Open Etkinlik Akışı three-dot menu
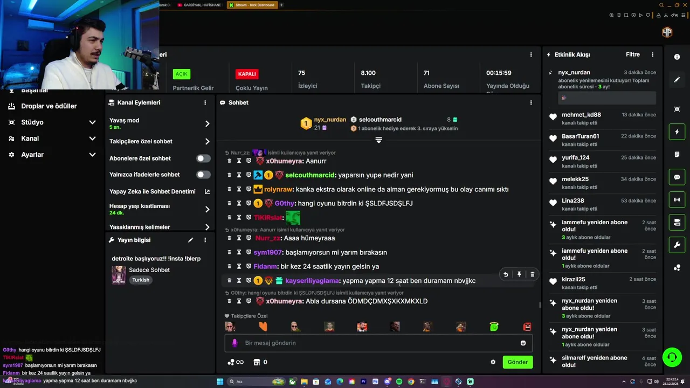 (x=652, y=54)
